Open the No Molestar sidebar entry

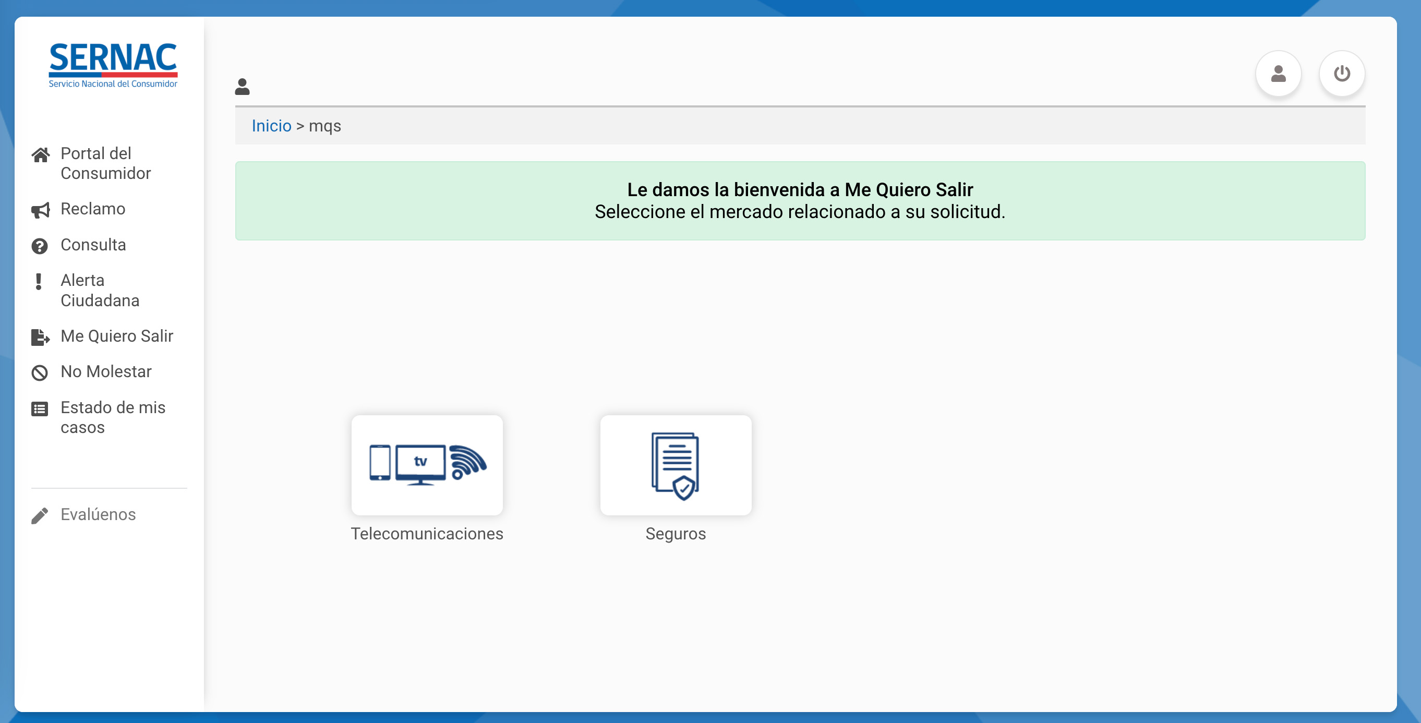[106, 372]
